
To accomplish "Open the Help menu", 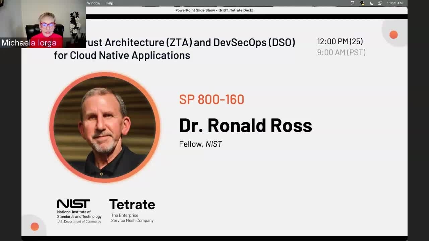I will [109, 3].
